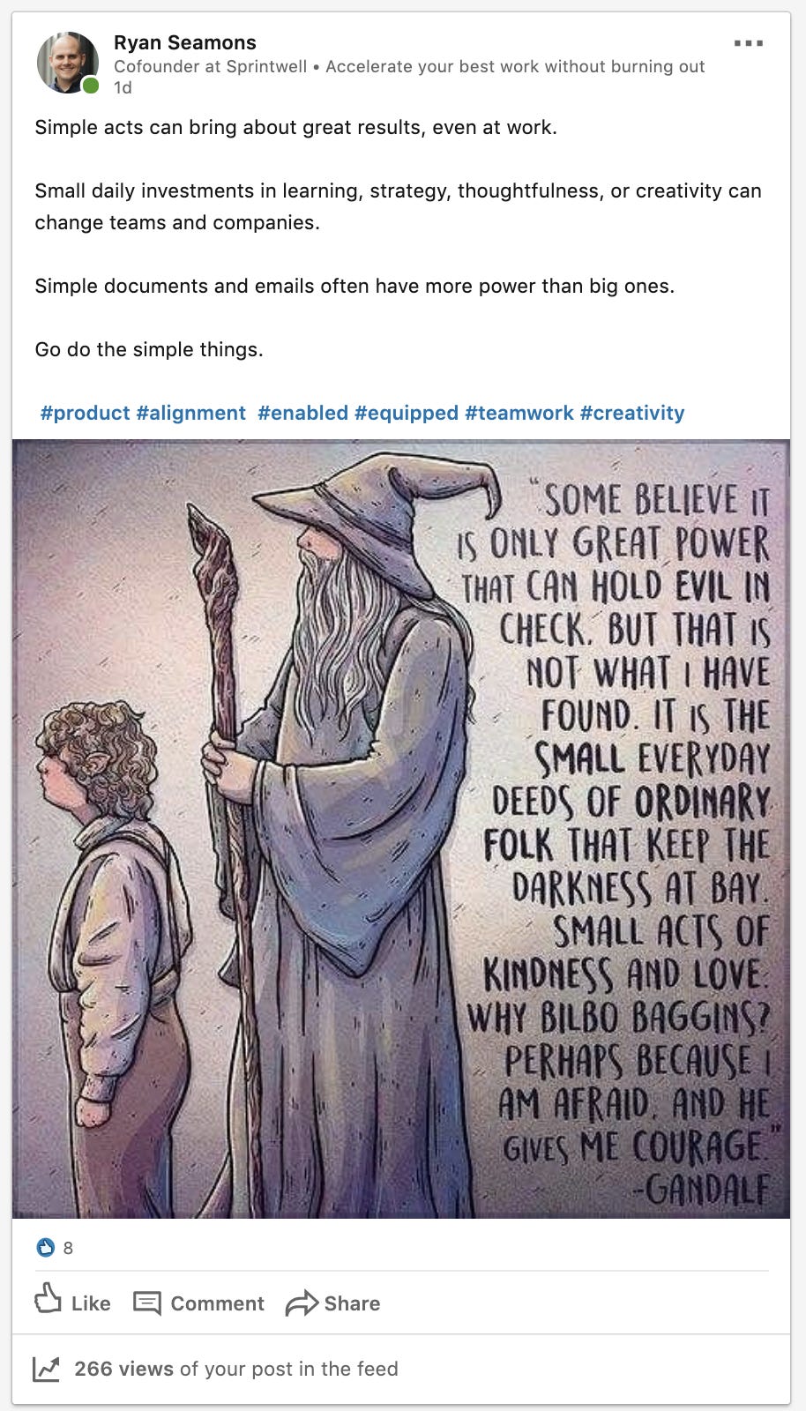Click the post analytics chart icon
806x1411 pixels.
[x=46, y=1369]
